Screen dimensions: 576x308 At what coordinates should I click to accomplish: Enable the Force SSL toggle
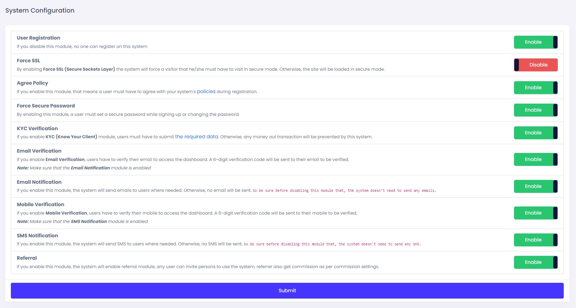535,65
